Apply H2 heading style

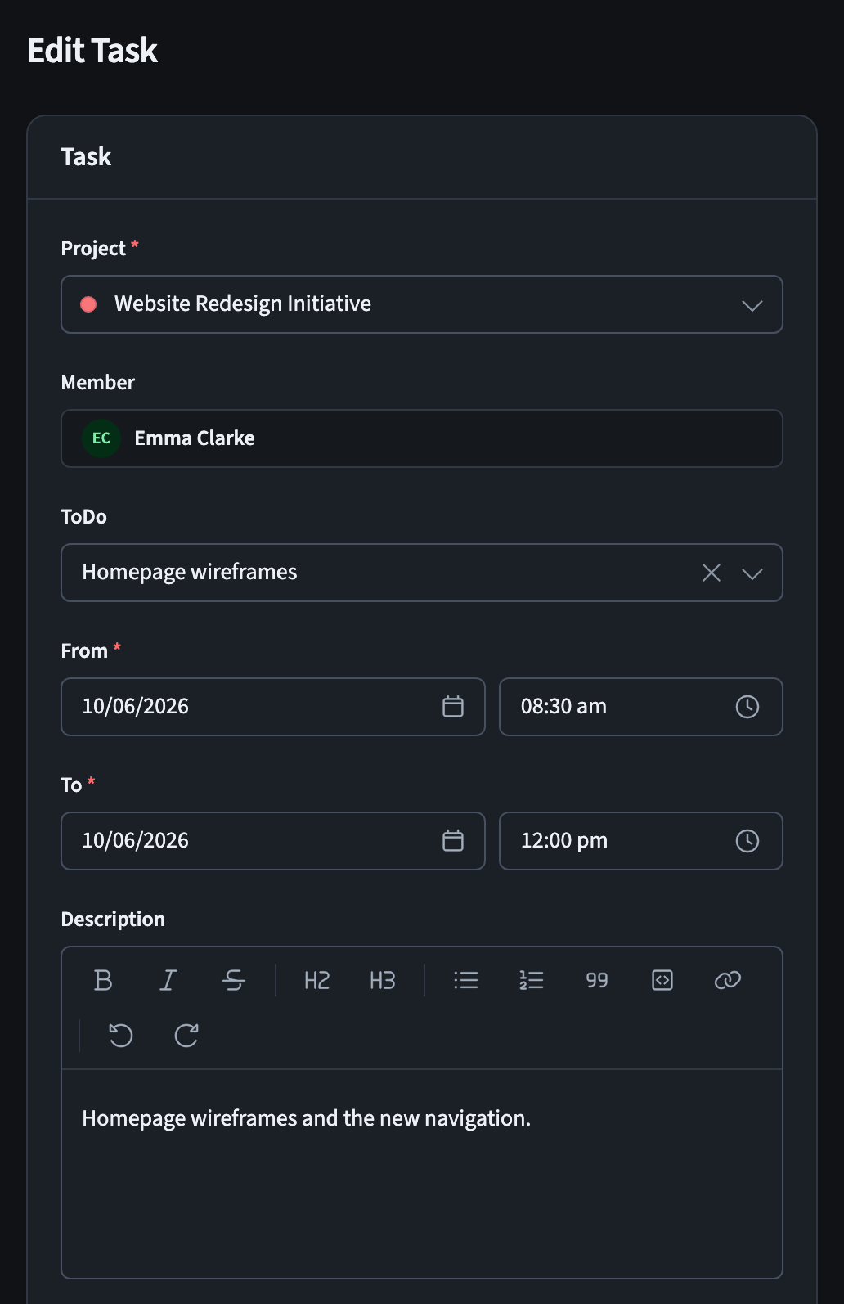tap(317, 980)
